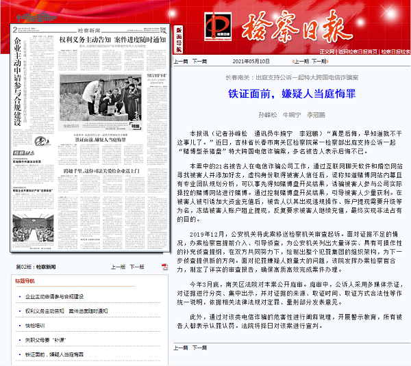Go to previous page 上一版 below newspaper

point(117,267)
